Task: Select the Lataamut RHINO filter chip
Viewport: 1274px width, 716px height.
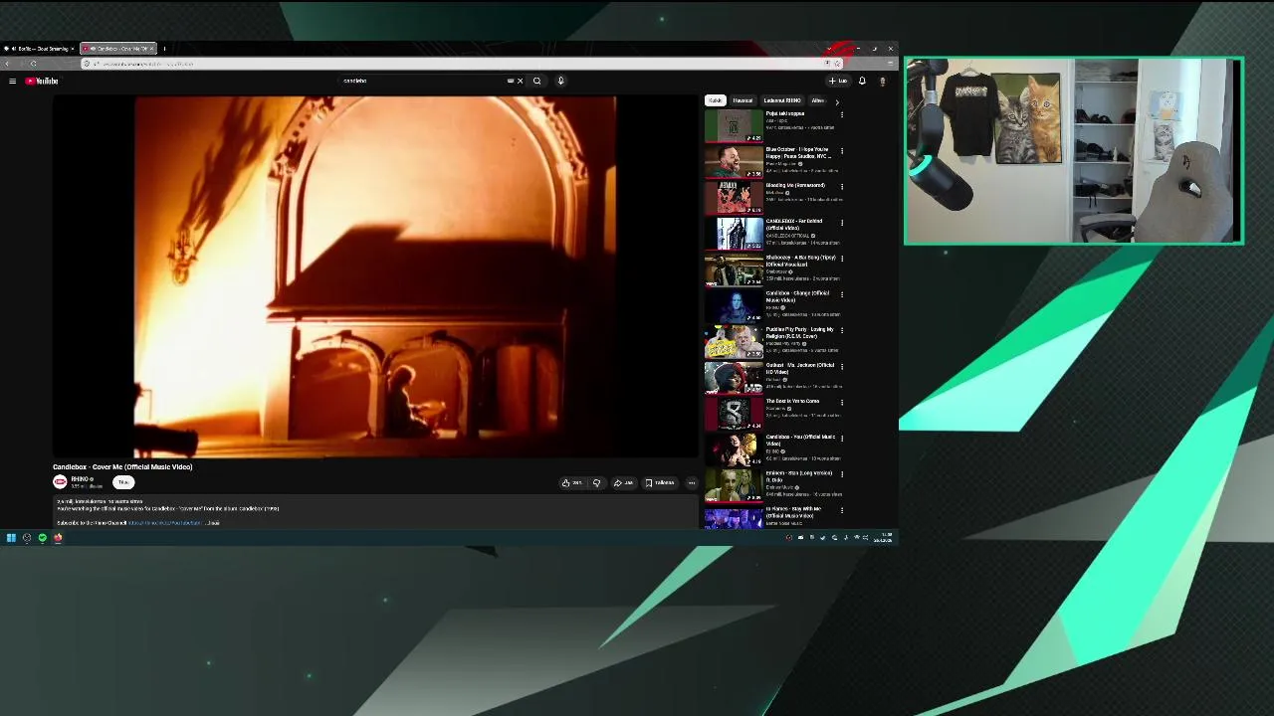Action: (x=782, y=100)
